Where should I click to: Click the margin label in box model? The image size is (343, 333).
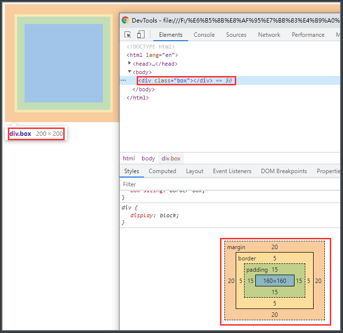(236, 247)
